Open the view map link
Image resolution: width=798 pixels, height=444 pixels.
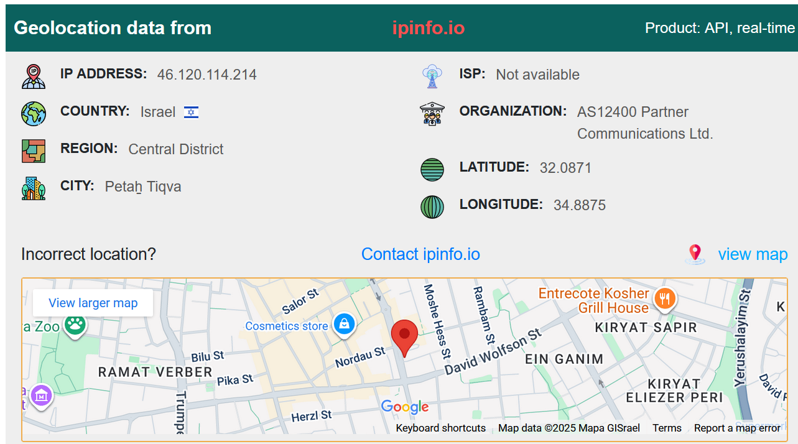(753, 254)
